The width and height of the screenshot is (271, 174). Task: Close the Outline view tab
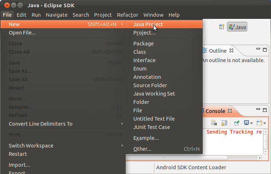231,50
